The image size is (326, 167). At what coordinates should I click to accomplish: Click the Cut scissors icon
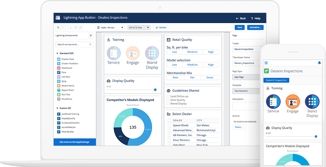pos(71,27)
